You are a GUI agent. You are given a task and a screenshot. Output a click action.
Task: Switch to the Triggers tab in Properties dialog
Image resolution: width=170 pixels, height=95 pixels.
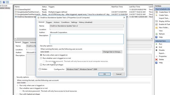click(49, 22)
